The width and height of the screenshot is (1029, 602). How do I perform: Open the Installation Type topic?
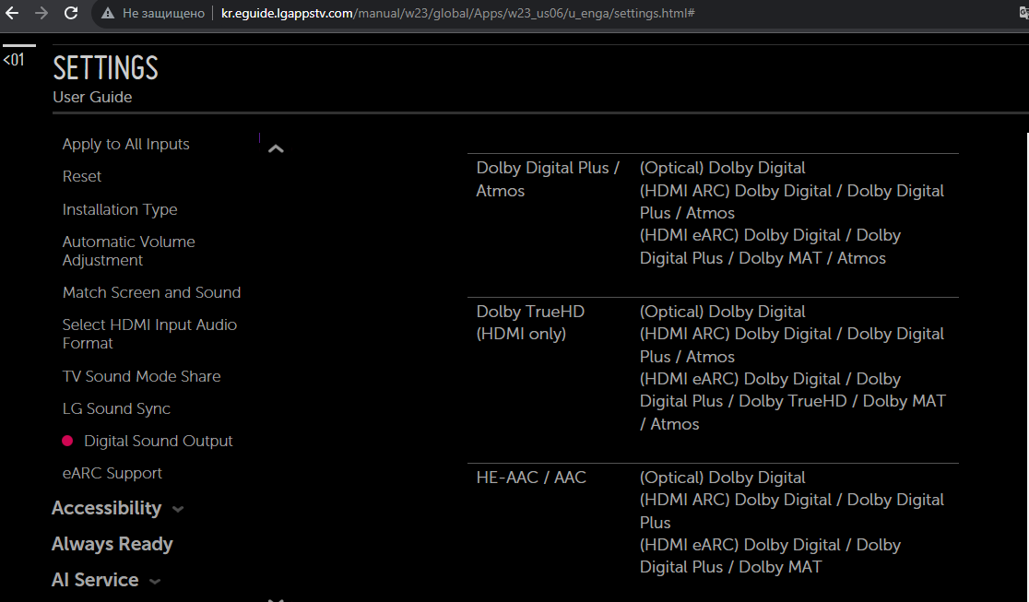(x=120, y=209)
